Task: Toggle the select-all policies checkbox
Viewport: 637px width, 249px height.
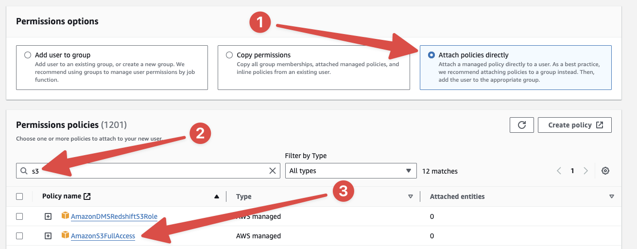Action: tap(19, 196)
